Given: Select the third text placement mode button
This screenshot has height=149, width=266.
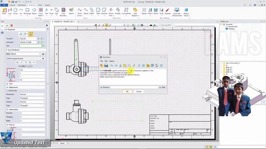Looking at the screenshot, I should tap(31, 34).
